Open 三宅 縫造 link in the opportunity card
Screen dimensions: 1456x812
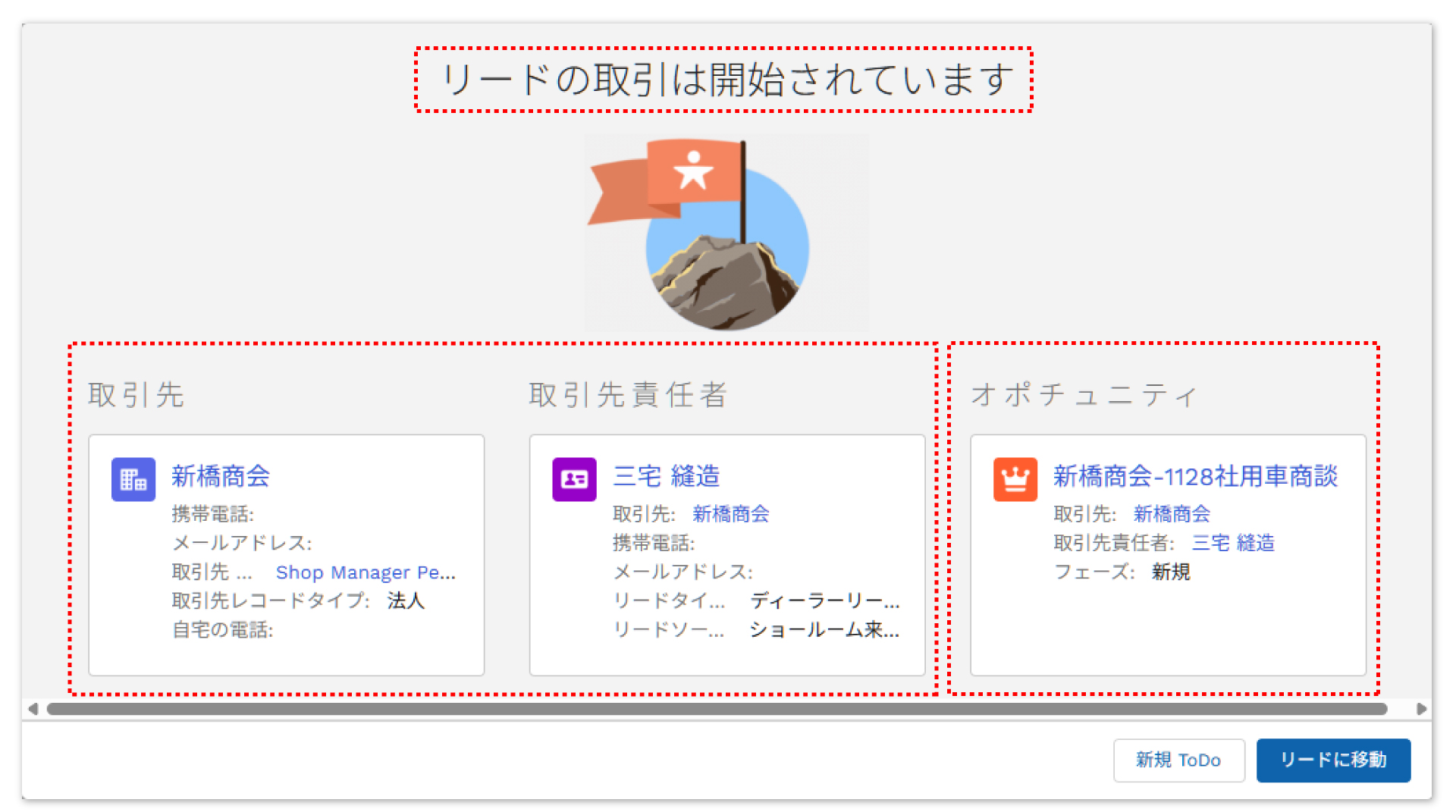click(1232, 543)
